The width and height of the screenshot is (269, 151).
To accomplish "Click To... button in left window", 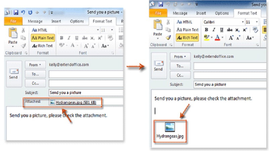I will pos(35,74).
